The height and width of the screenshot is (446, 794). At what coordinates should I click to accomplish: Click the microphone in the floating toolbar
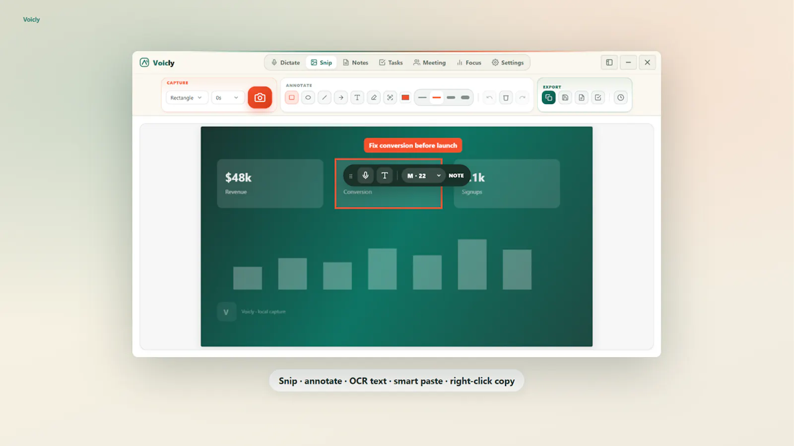pos(366,175)
